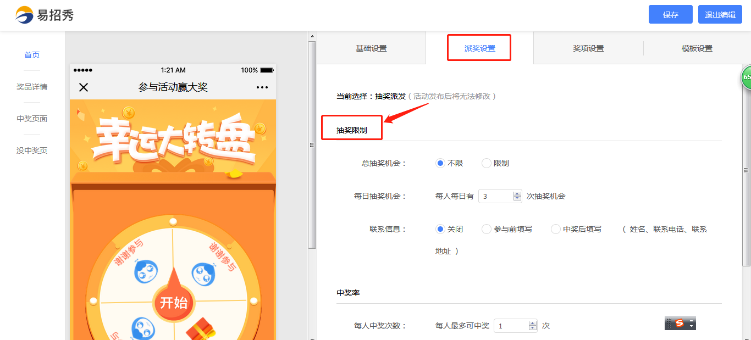
Task: Click the 保存 button
Action: 671,15
